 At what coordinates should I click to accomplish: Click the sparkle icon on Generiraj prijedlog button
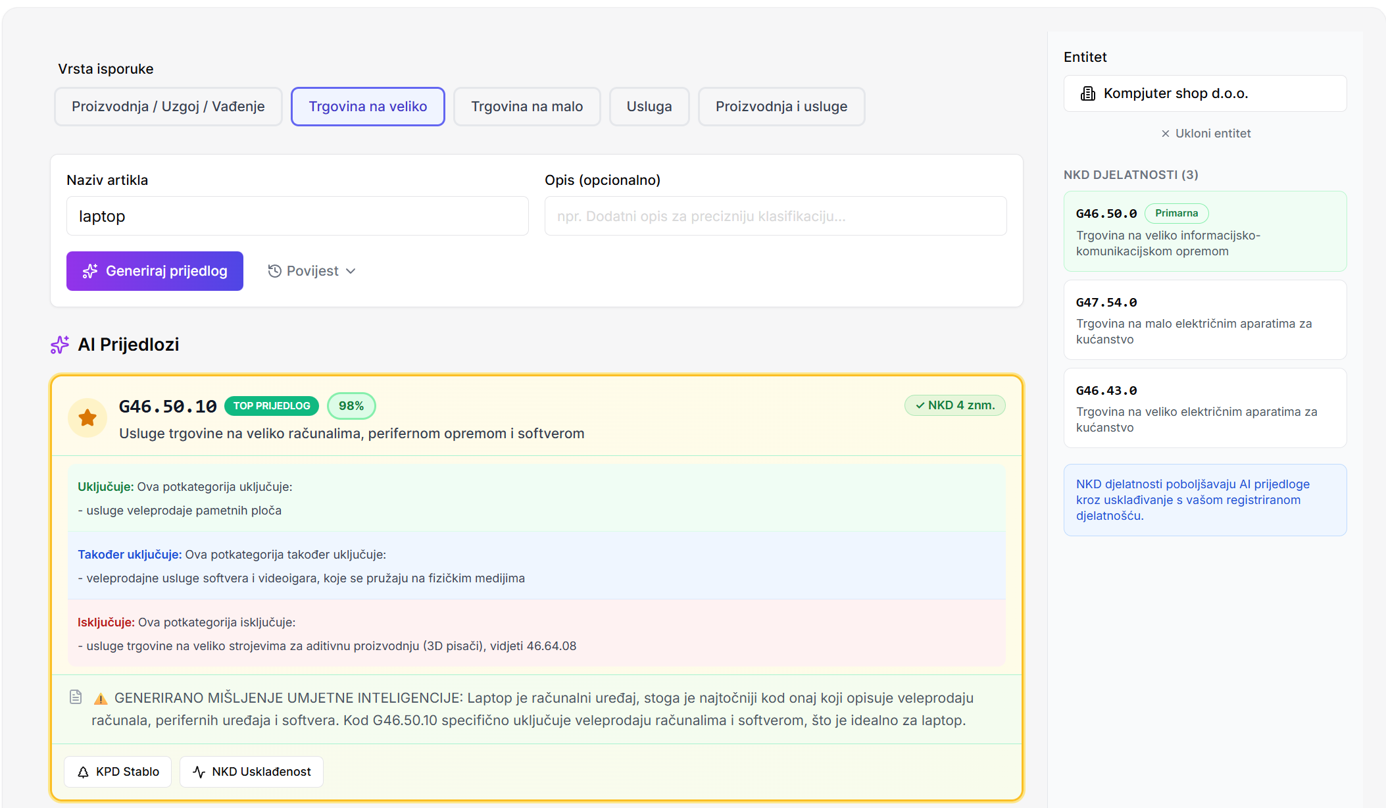pos(90,271)
